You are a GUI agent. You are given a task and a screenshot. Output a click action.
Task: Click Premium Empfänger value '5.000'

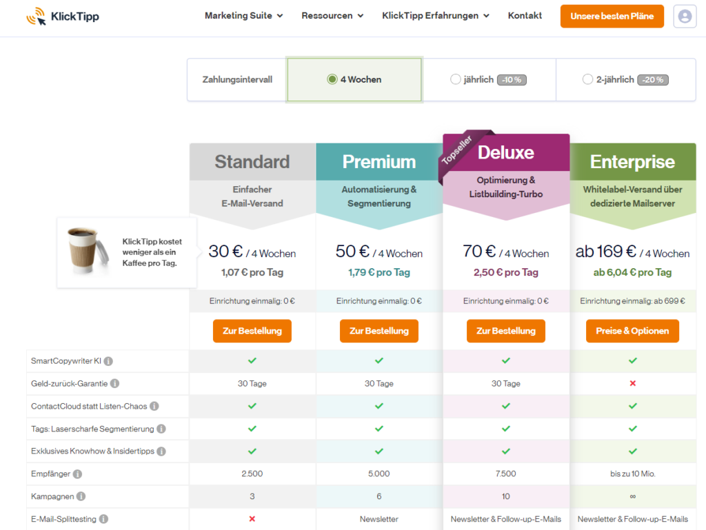click(379, 473)
